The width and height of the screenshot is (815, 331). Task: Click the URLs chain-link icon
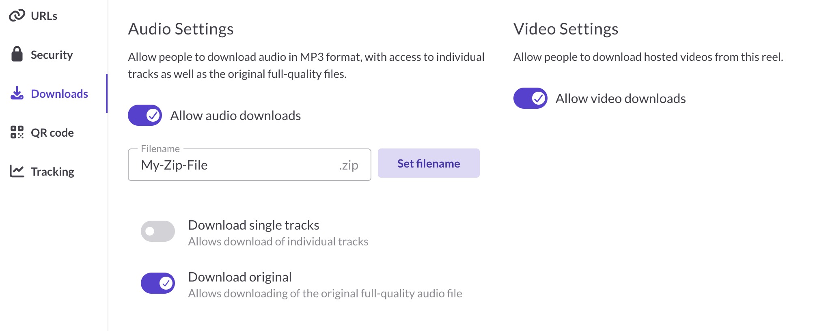click(17, 15)
